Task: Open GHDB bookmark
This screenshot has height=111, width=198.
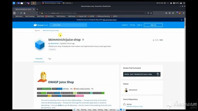Action: click(x=91, y=16)
